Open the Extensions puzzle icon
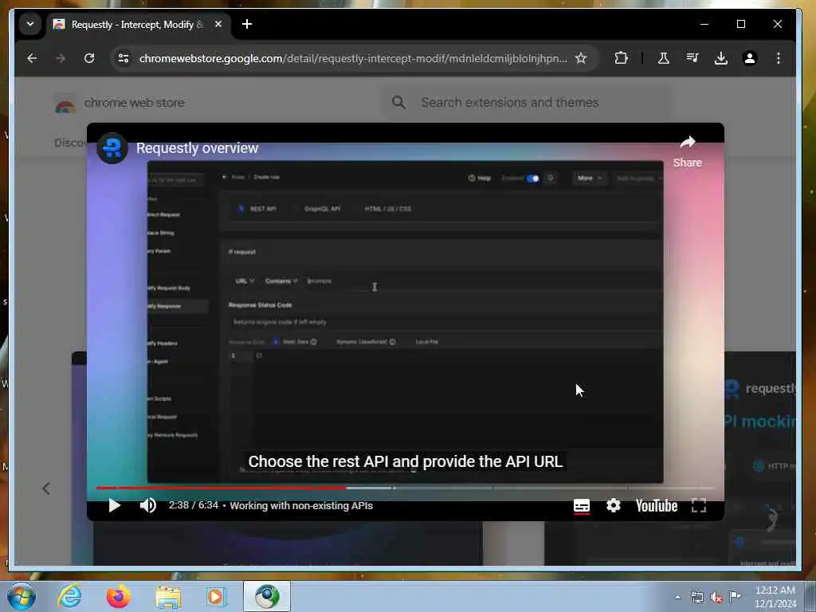The image size is (816, 612). (x=621, y=58)
